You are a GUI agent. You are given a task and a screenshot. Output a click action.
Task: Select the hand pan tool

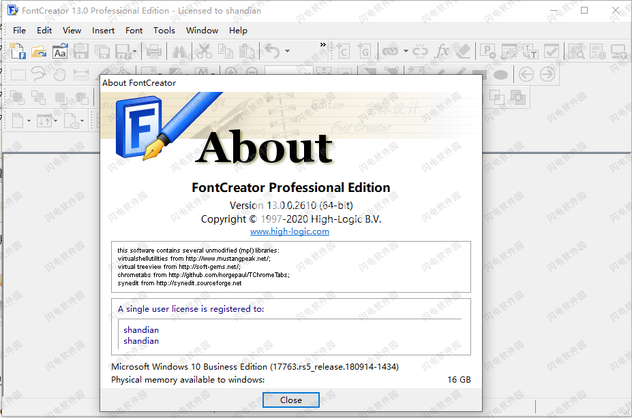[60, 74]
